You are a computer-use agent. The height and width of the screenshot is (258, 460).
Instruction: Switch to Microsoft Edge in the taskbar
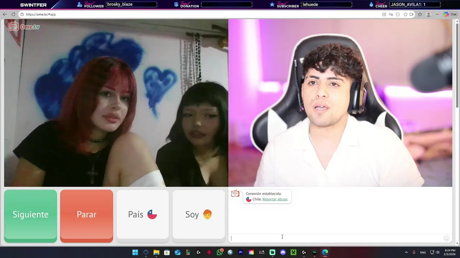pyautogui.click(x=325, y=252)
